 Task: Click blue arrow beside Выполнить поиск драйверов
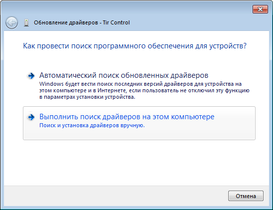[31, 117]
